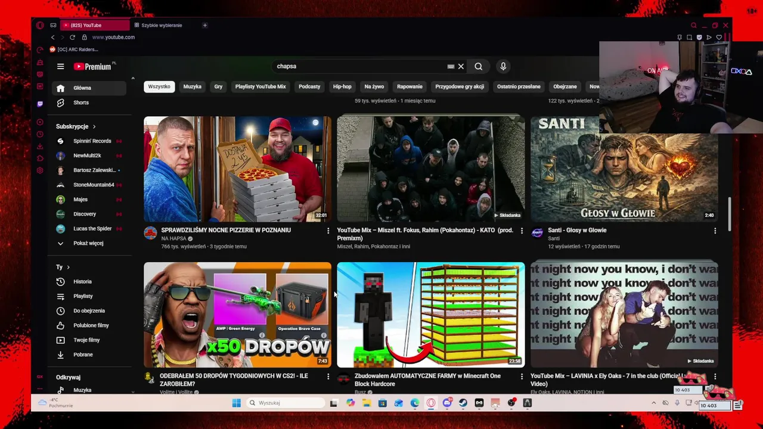Select the Podcasty filter chip
Screen dimensions: 763x429
coord(309,86)
